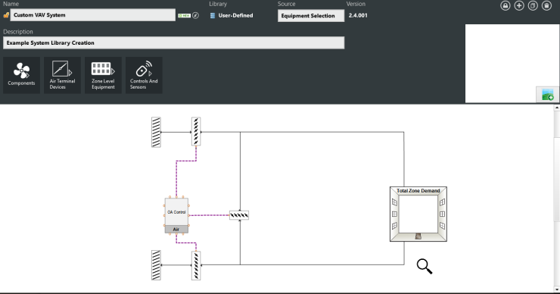Select the top outdoor air louver

point(156,133)
